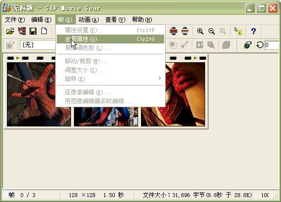Click the new blank document icon
Screen dimensions: 281x202
44,31
